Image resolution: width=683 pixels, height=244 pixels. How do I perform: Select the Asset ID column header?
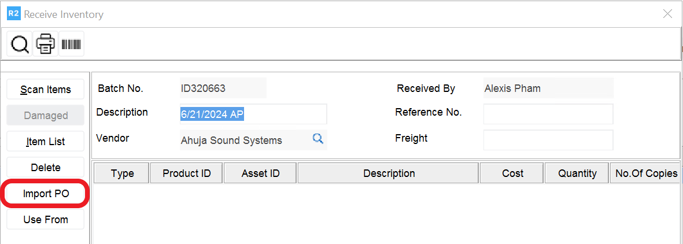260,173
